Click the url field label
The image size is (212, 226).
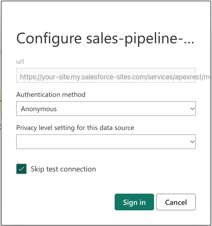(x=20, y=61)
